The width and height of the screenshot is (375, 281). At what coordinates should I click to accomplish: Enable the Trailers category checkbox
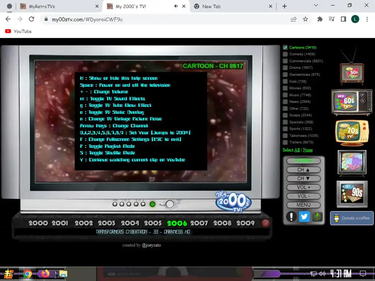pyautogui.click(x=285, y=142)
